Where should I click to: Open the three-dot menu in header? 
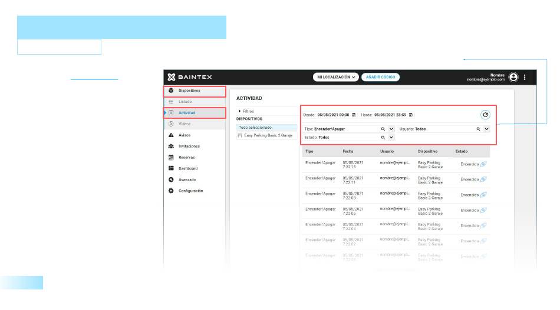point(525,77)
